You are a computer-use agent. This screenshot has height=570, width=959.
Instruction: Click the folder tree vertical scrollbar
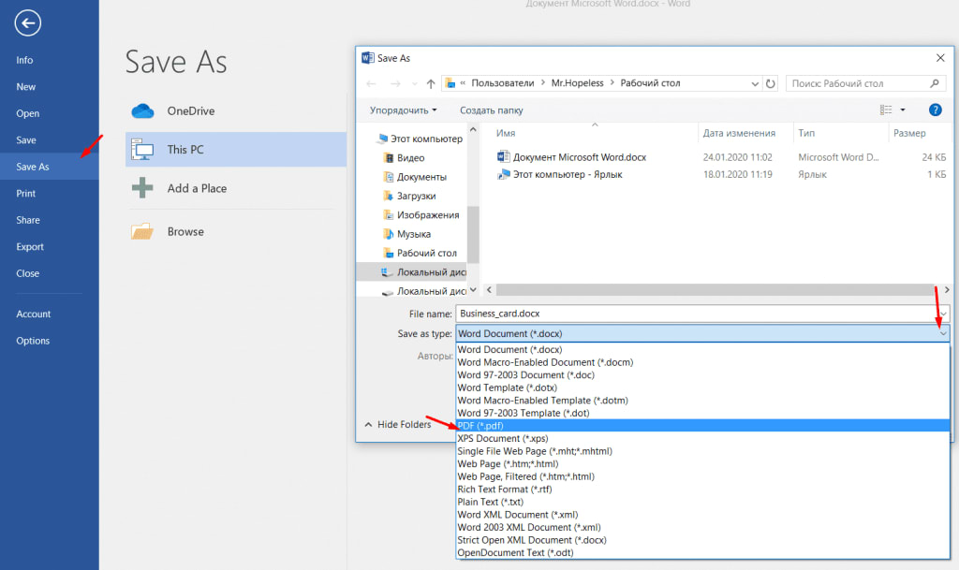(473, 235)
